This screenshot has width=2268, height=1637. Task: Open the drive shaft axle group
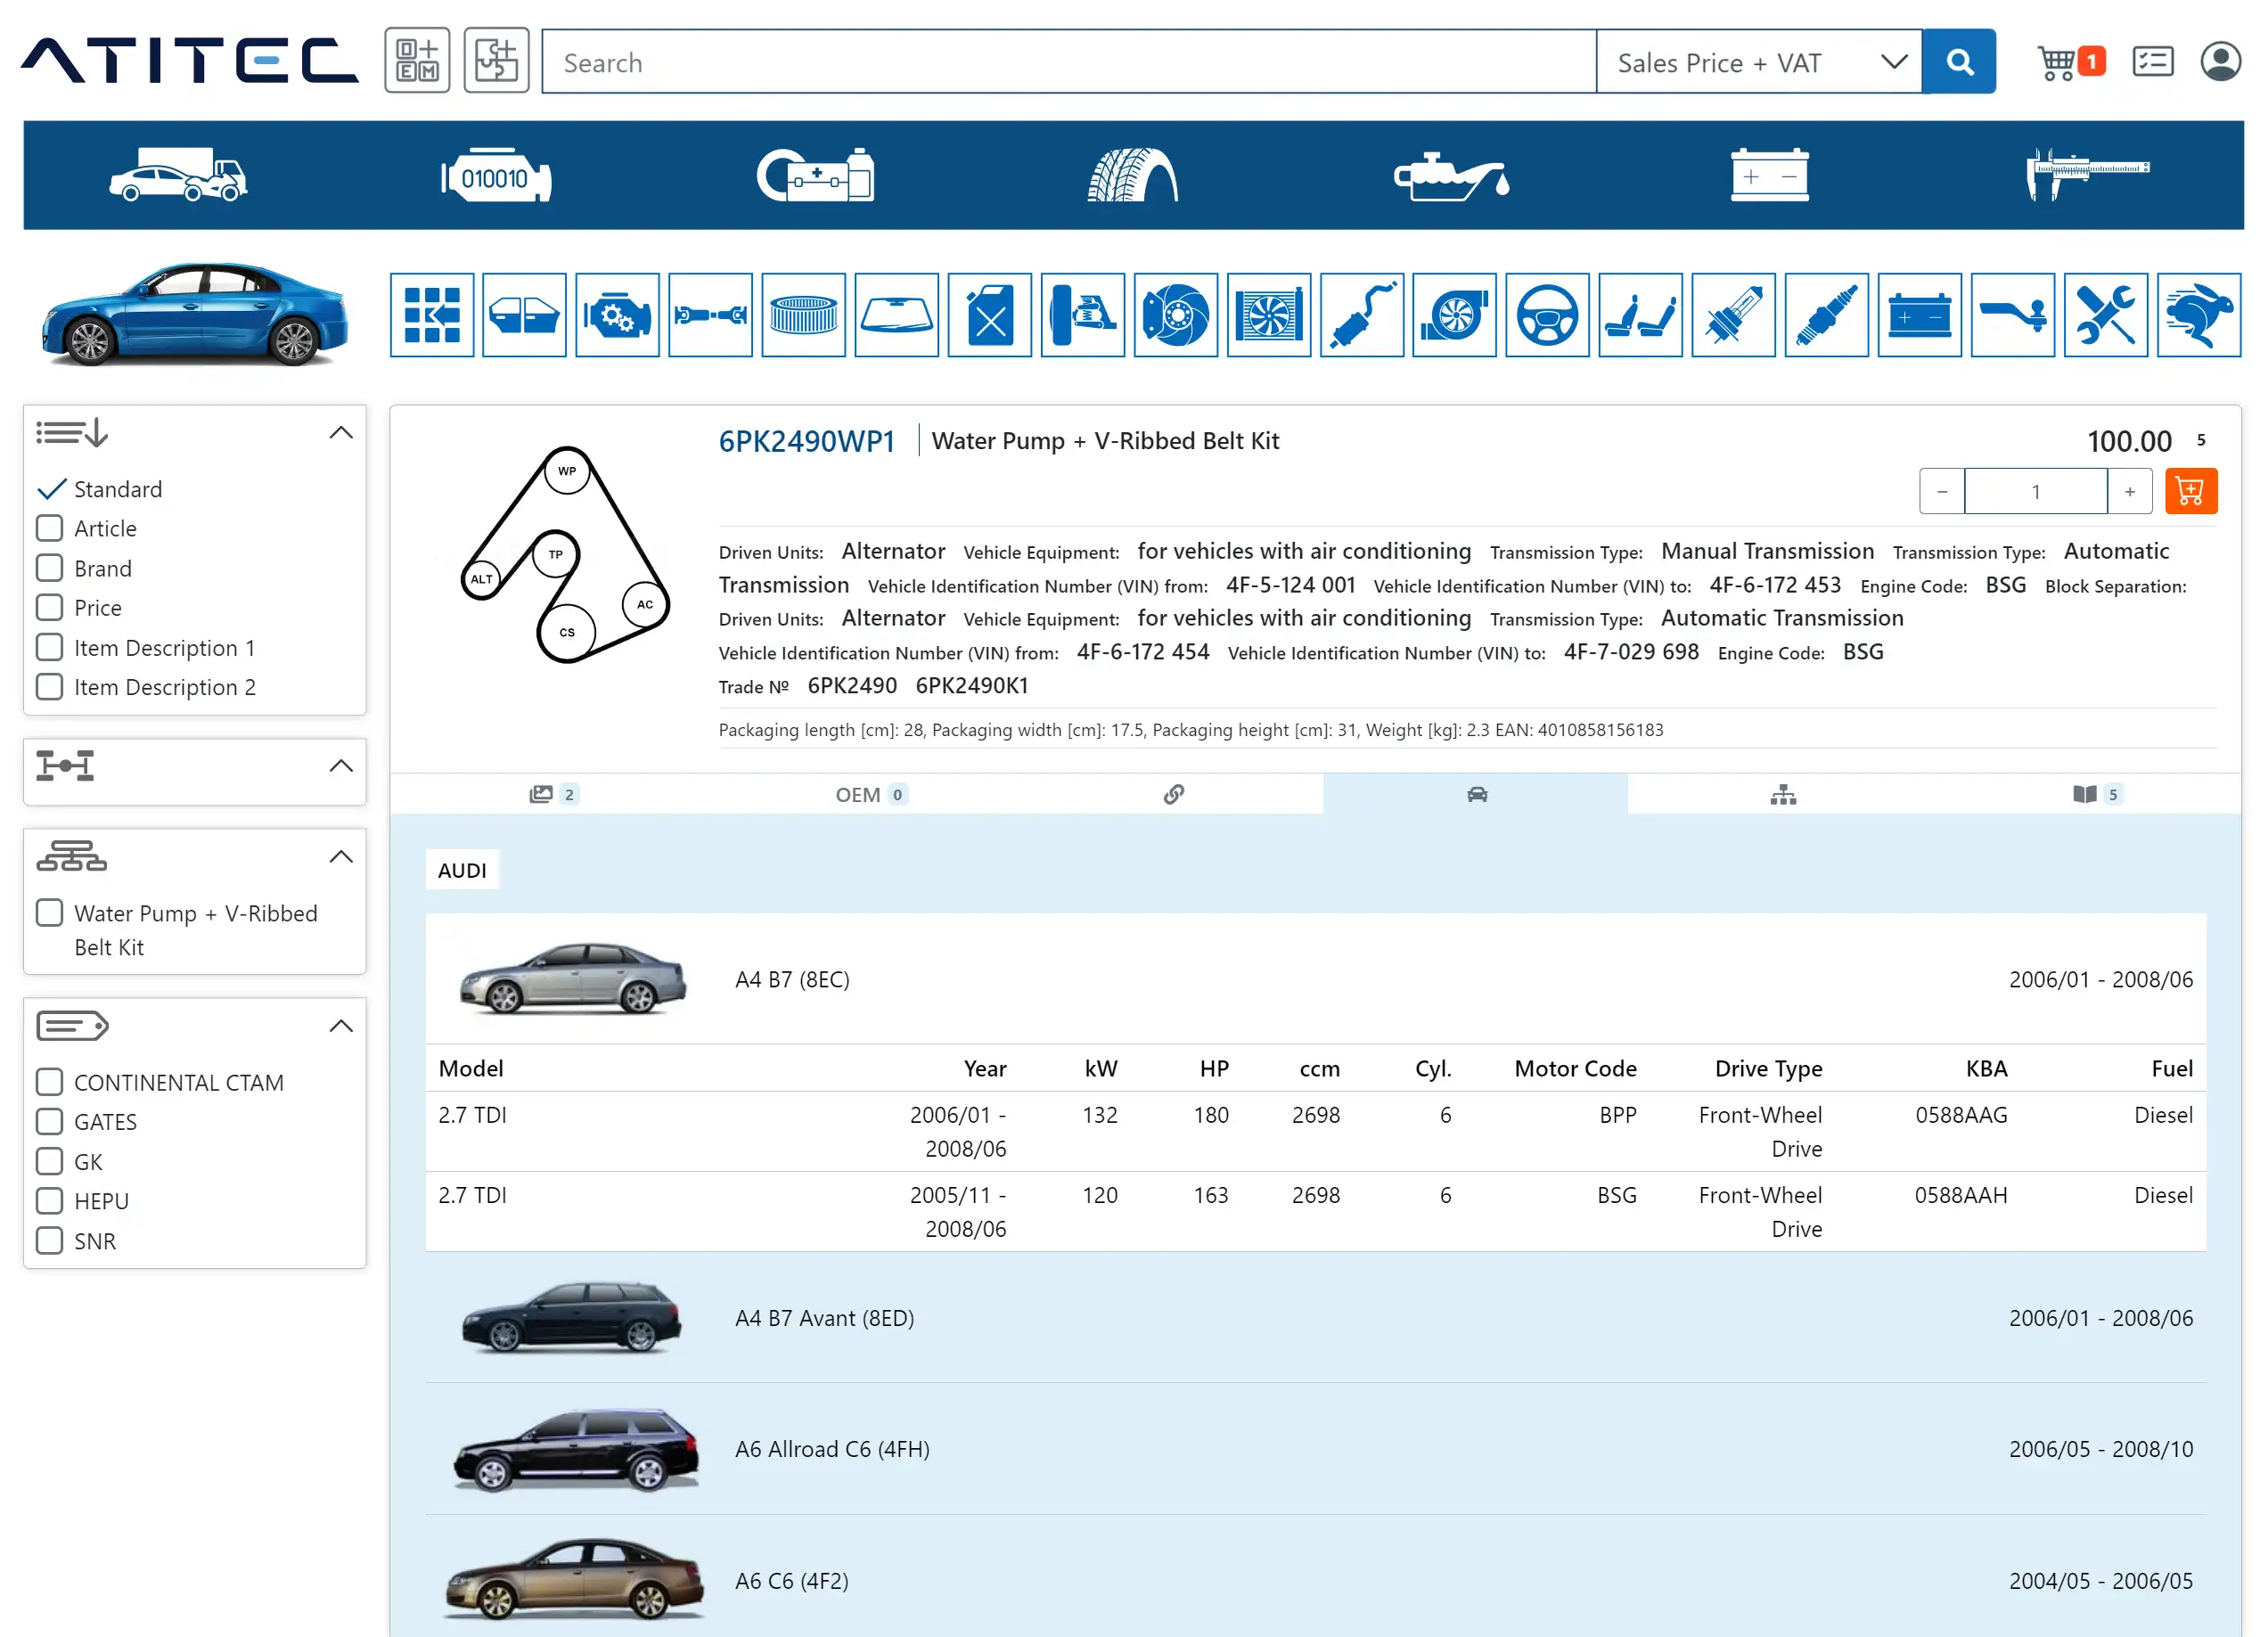click(710, 315)
